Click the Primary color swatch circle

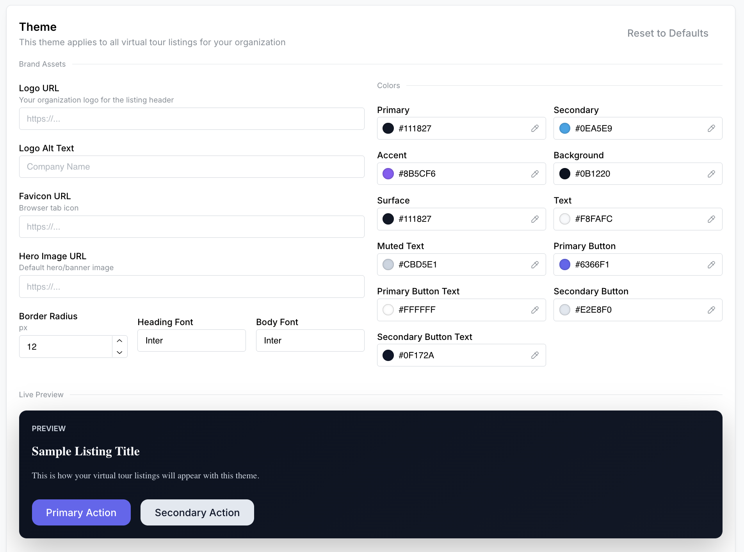point(388,128)
